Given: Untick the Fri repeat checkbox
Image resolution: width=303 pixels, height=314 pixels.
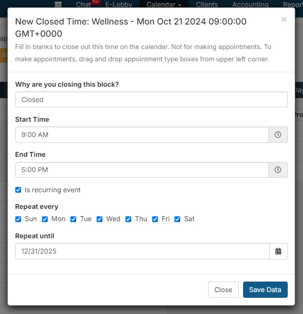Looking at the screenshot, I should click(x=155, y=219).
